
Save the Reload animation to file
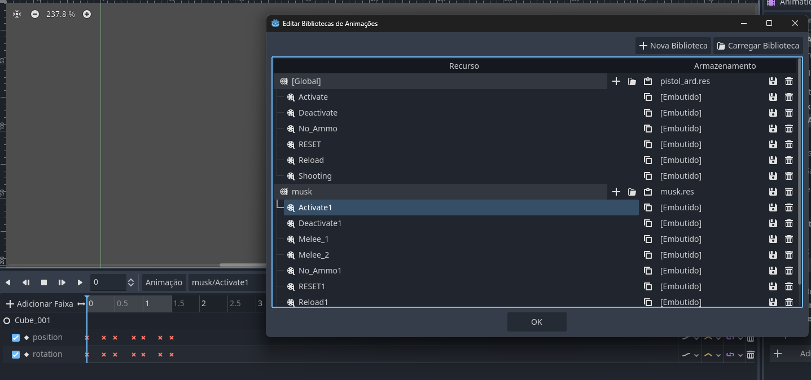(773, 160)
